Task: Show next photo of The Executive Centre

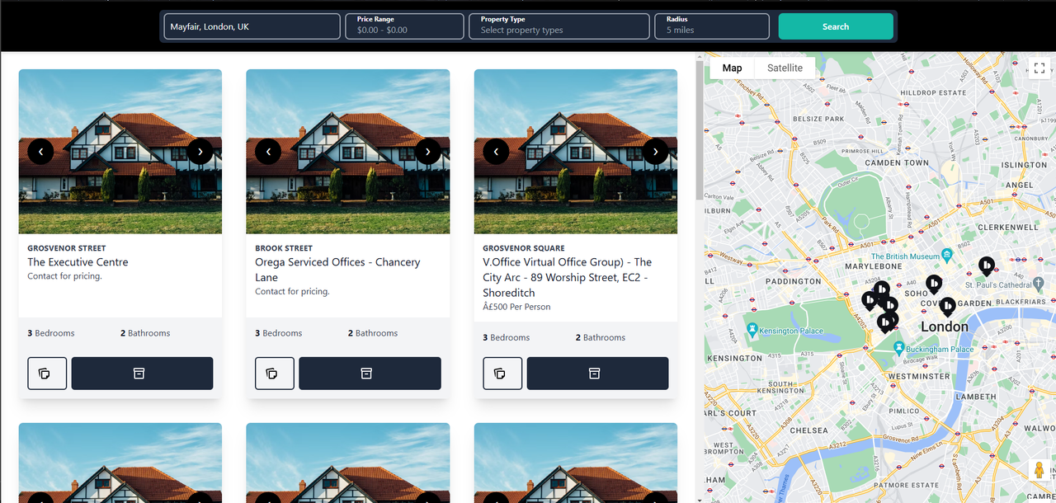Action: [x=200, y=151]
